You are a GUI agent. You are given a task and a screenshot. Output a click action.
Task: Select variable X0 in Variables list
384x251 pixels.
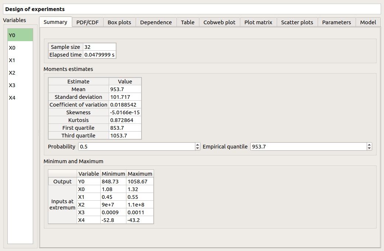click(20, 48)
